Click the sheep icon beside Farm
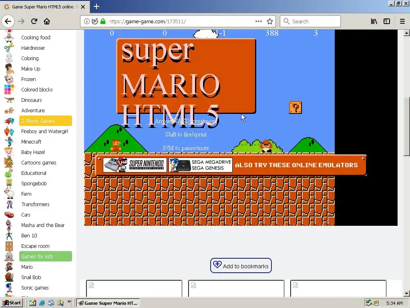Viewport: 410px width, 308px height. 9,194
